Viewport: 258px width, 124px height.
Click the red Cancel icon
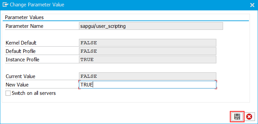(x=249, y=117)
